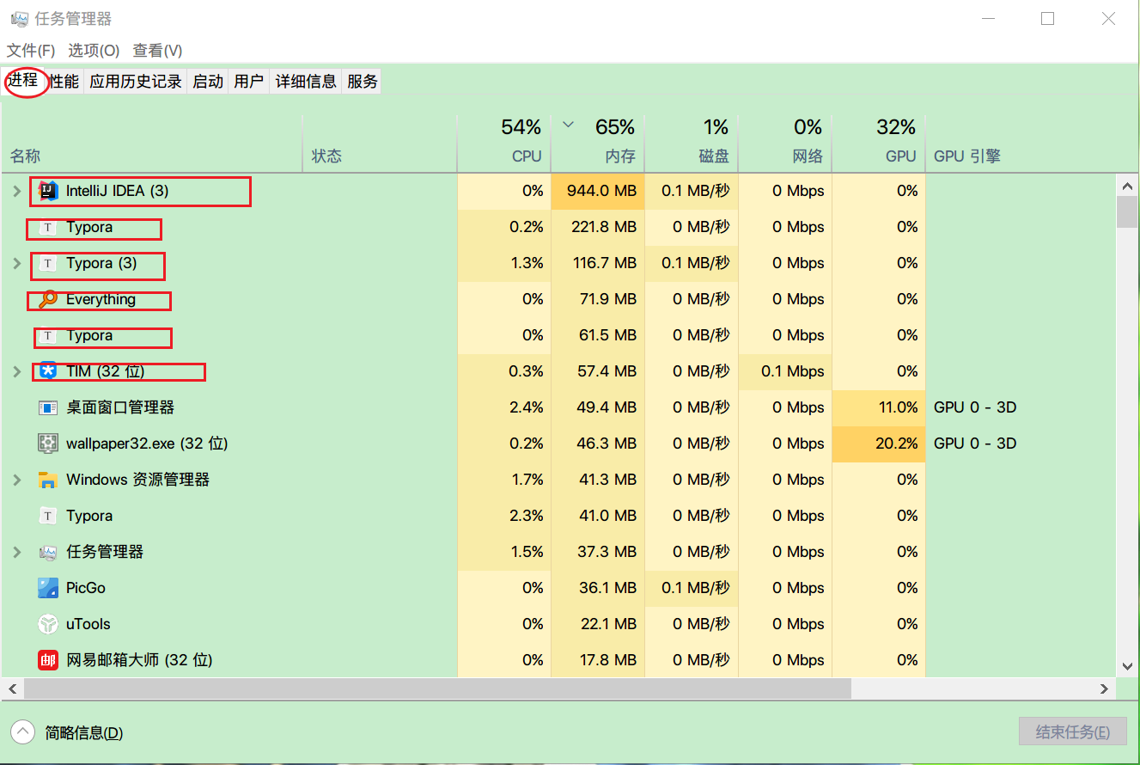Screen dimensions: 1140x765
Task: Click the Everything search magnifier icon
Action: [48, 299]
